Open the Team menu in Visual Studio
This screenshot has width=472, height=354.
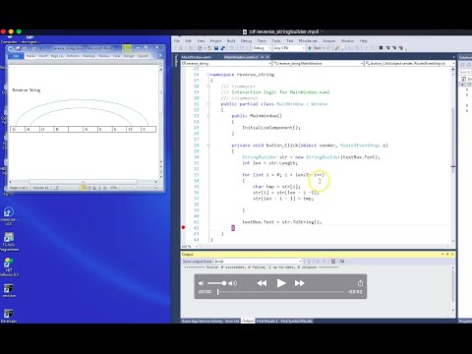[262, 41]
